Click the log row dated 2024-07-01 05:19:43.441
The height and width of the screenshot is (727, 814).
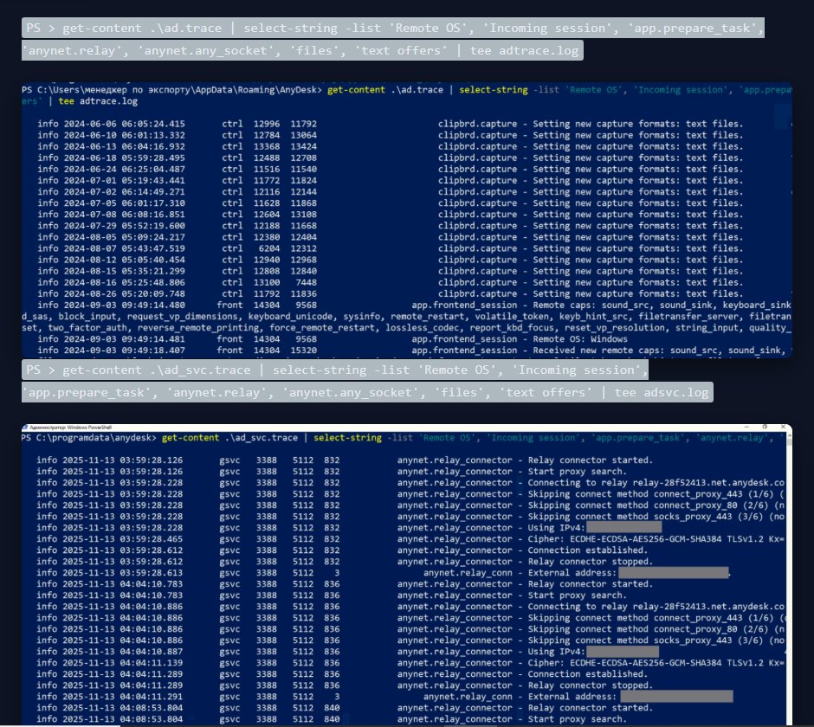click(391, 181)
